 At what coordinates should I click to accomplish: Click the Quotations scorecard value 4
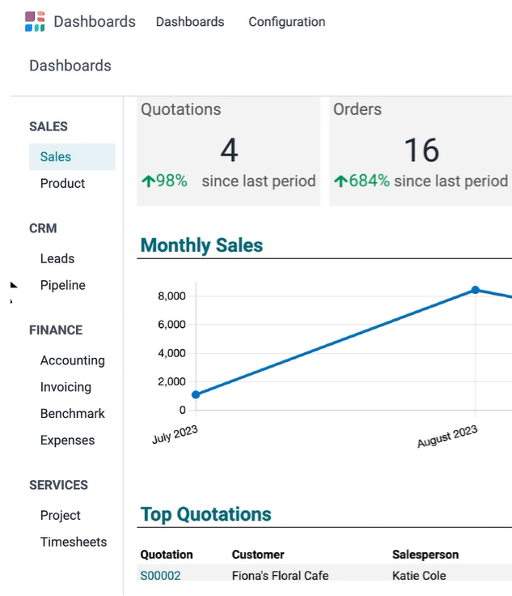[229, 151]
